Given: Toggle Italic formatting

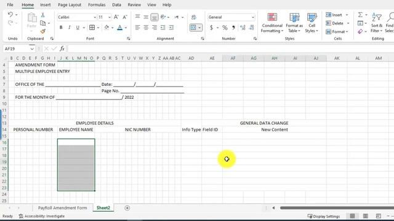Looking at the screenshot, I should pyautogui.click(x=70, y=28).
